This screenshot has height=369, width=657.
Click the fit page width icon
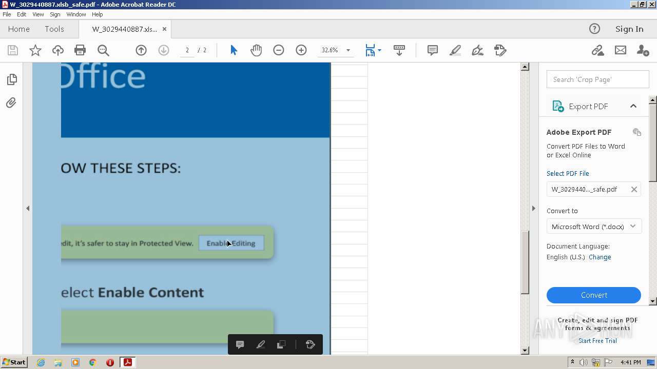pos(370,50)
